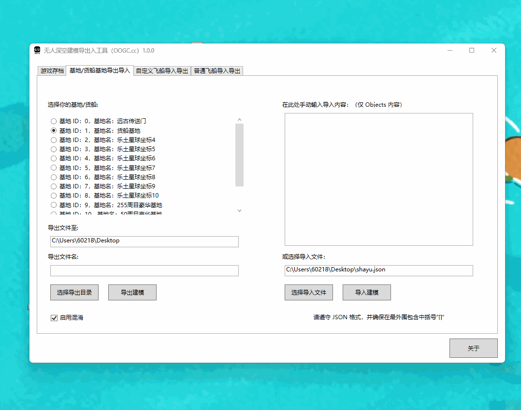
Task: Choose base 乐土星球坐标10 radio button
Action: 54,196
